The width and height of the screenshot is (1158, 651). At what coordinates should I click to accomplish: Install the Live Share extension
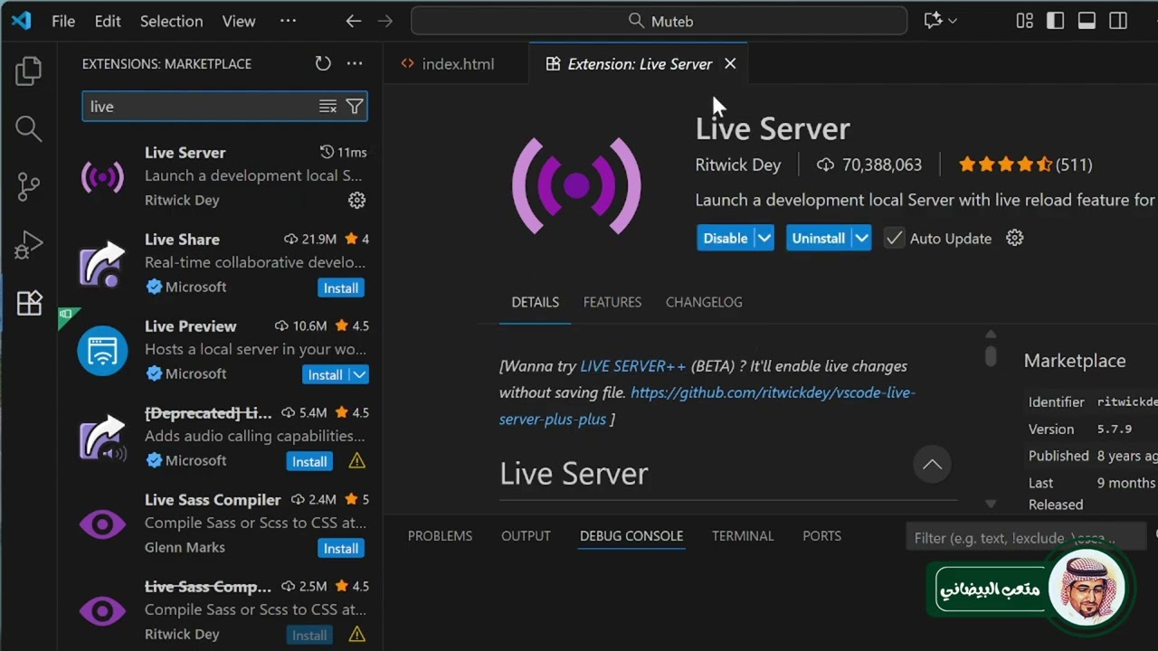click(341, 288)
